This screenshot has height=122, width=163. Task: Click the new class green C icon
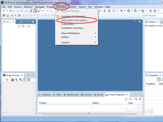(155, 11)
